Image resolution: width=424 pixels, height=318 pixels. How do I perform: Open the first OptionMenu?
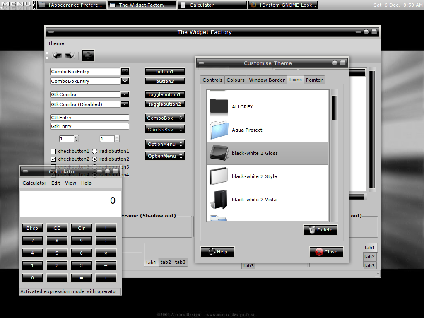[x=165, y=144]
